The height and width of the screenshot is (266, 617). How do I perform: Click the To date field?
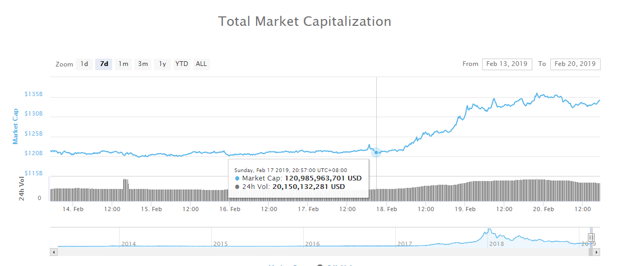pyautogui.click(x=575, y=64)
